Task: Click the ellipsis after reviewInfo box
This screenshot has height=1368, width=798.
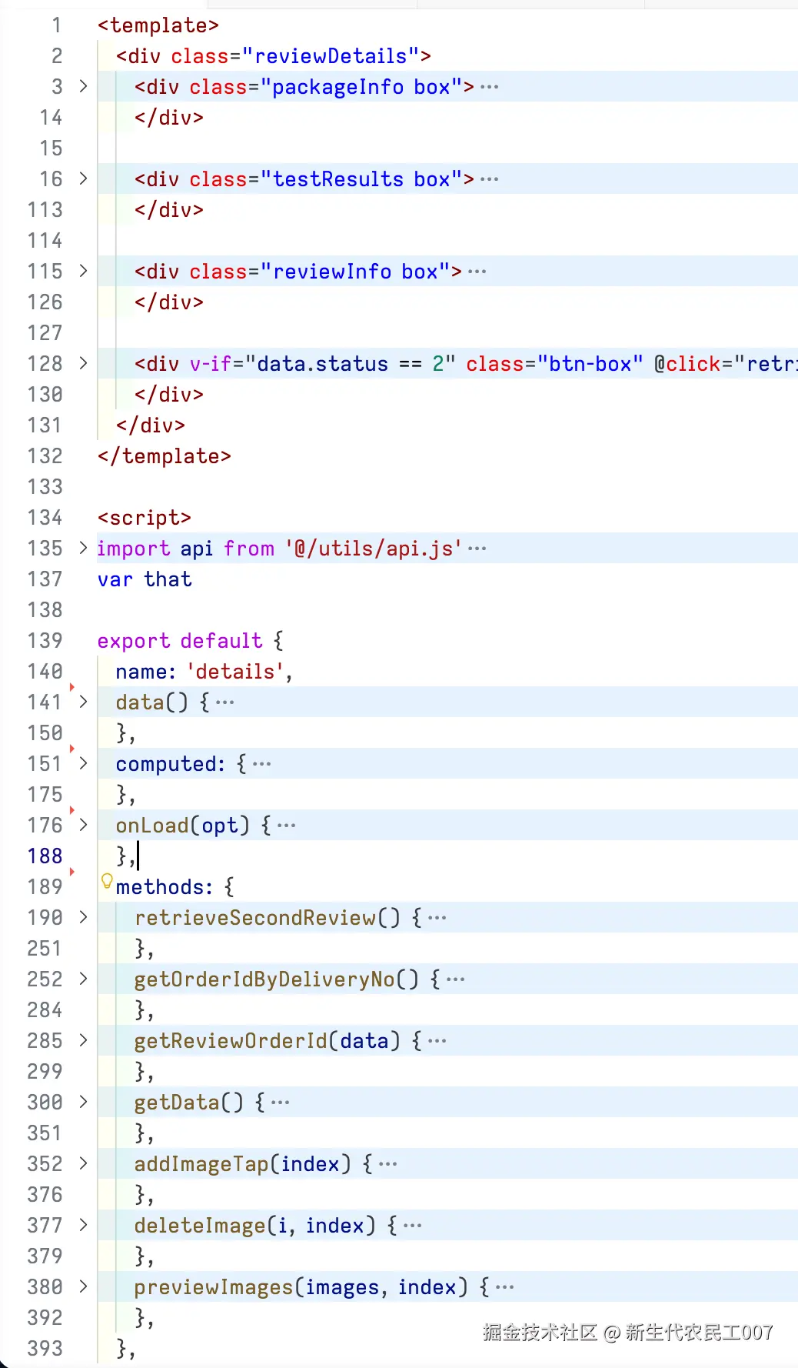Action: tap(477, 272)
